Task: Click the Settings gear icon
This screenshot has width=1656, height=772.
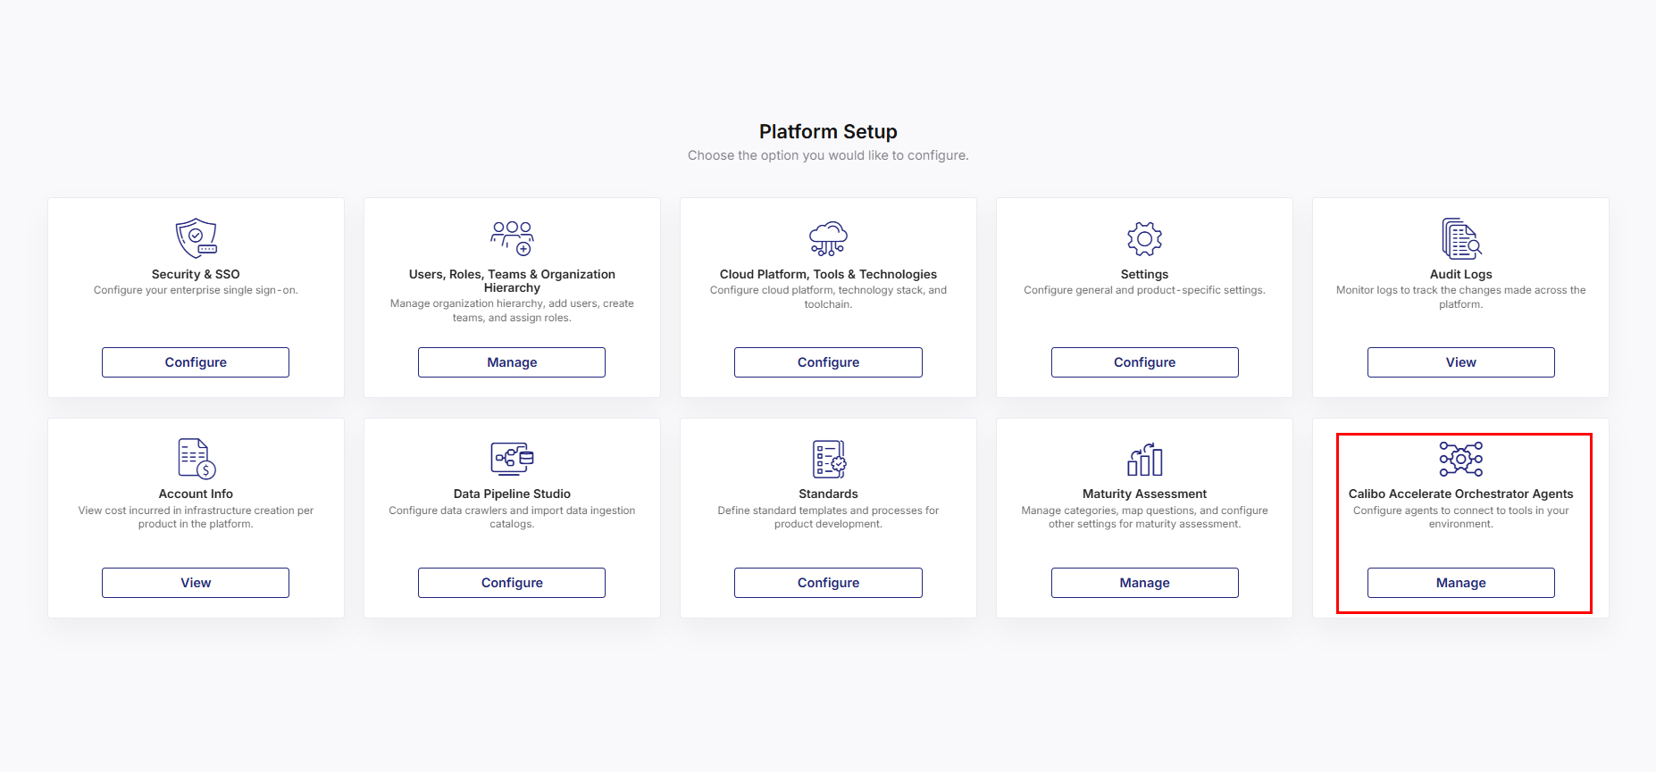Action: point(1144,238)
